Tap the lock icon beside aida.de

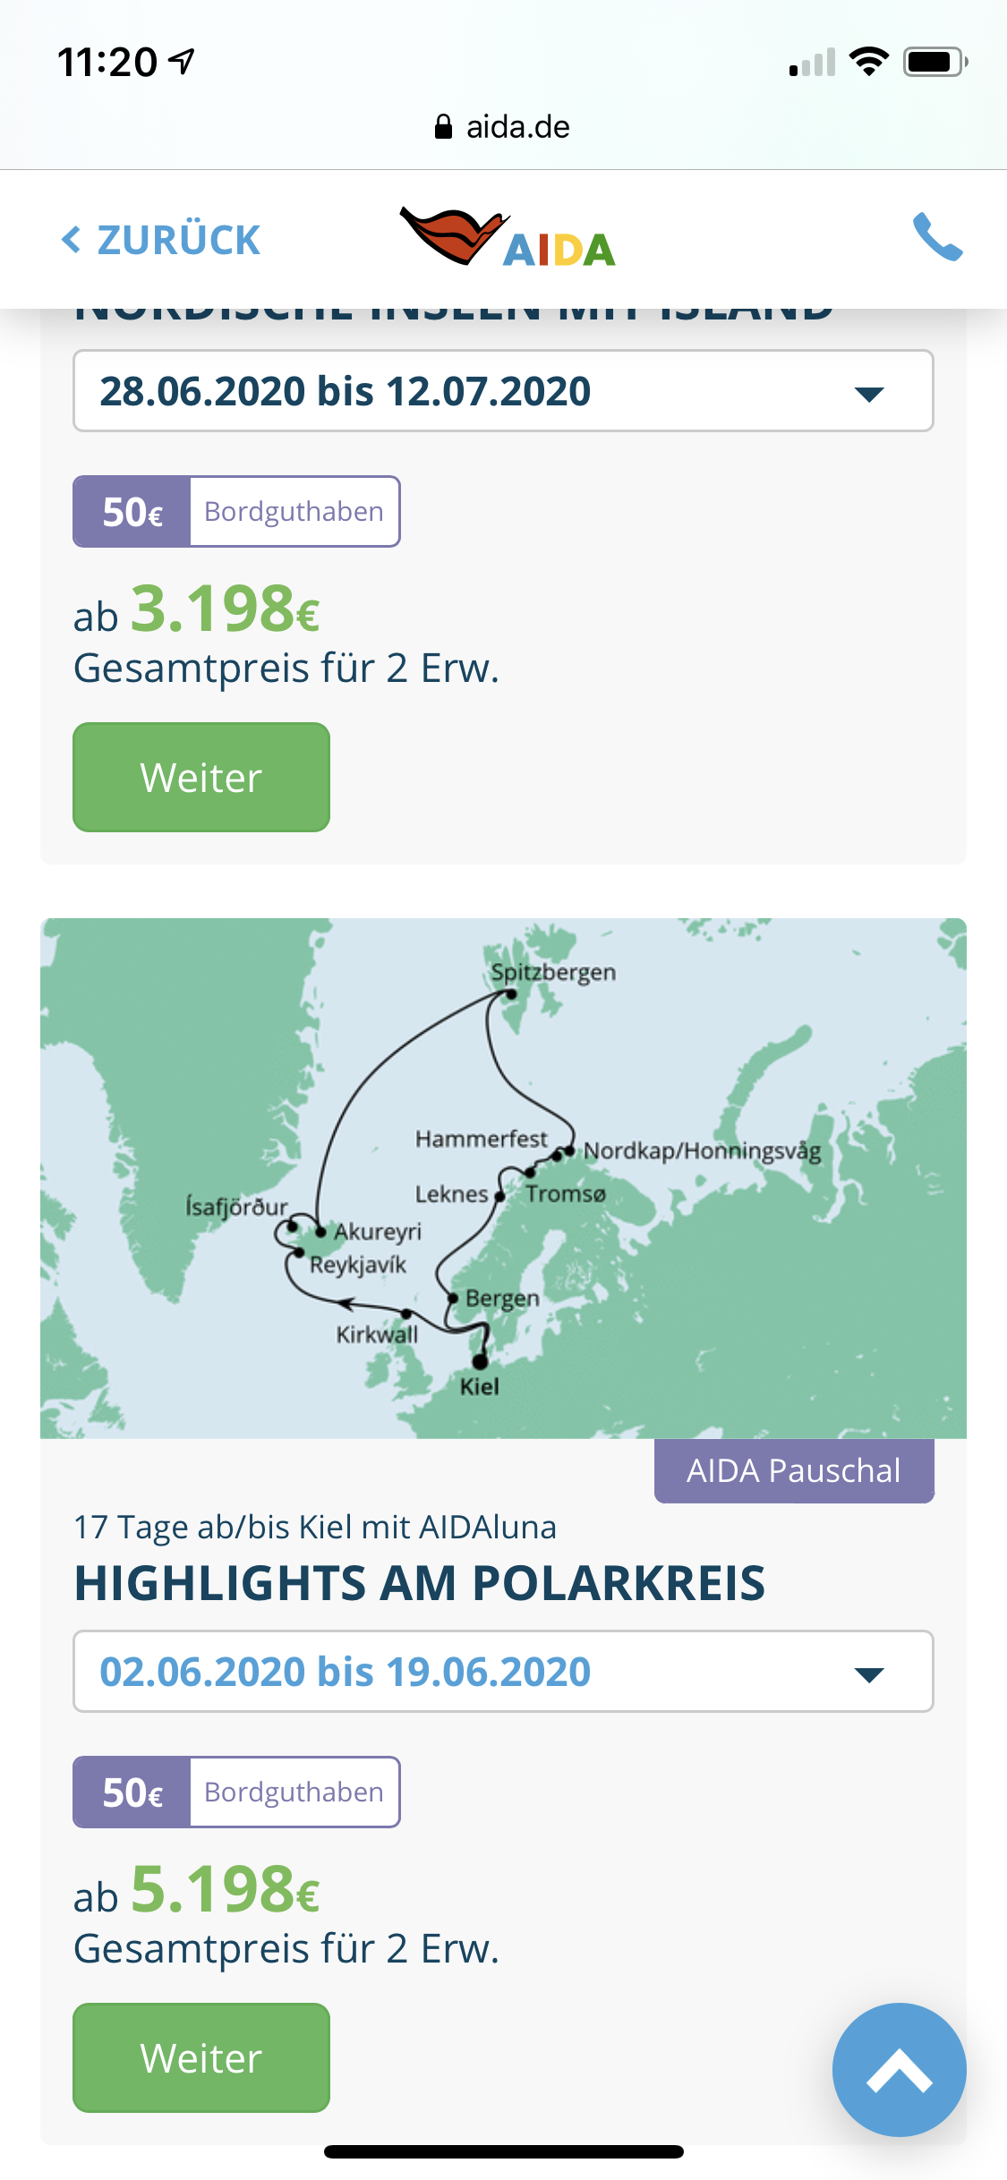(443, 127)
